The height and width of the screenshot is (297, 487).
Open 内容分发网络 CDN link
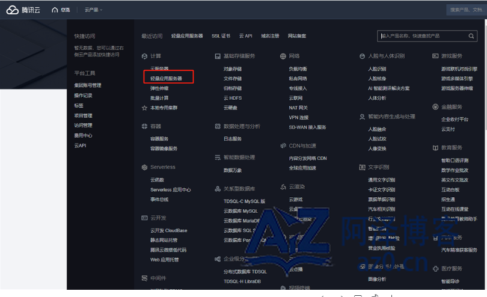tap(308, 159)
